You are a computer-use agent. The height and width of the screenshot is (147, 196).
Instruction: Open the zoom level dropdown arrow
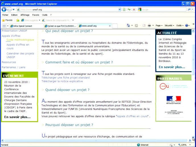click(190, 145)
